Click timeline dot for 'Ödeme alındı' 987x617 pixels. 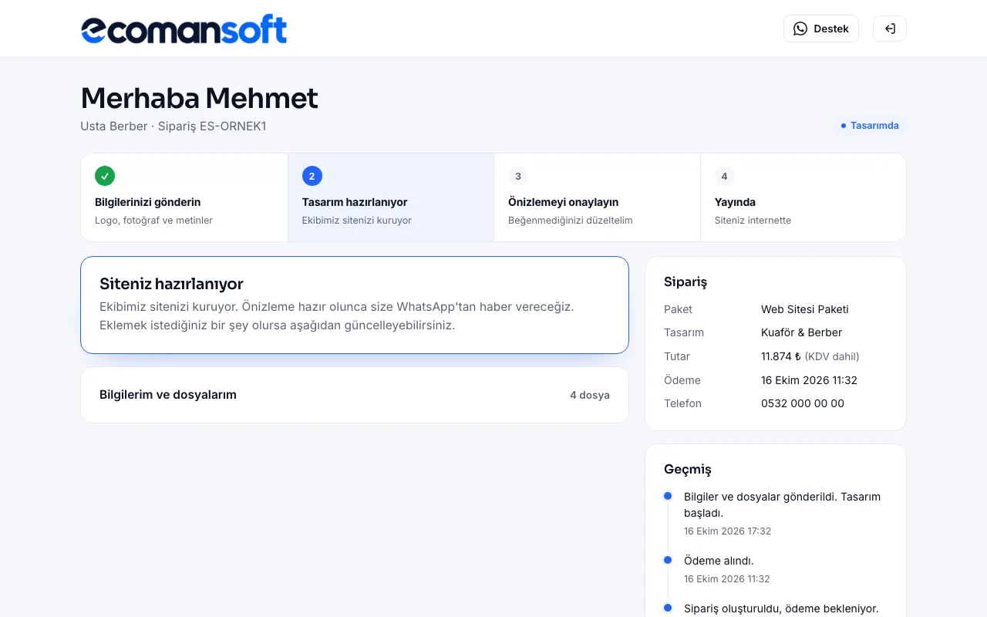(x=668, y=560)
